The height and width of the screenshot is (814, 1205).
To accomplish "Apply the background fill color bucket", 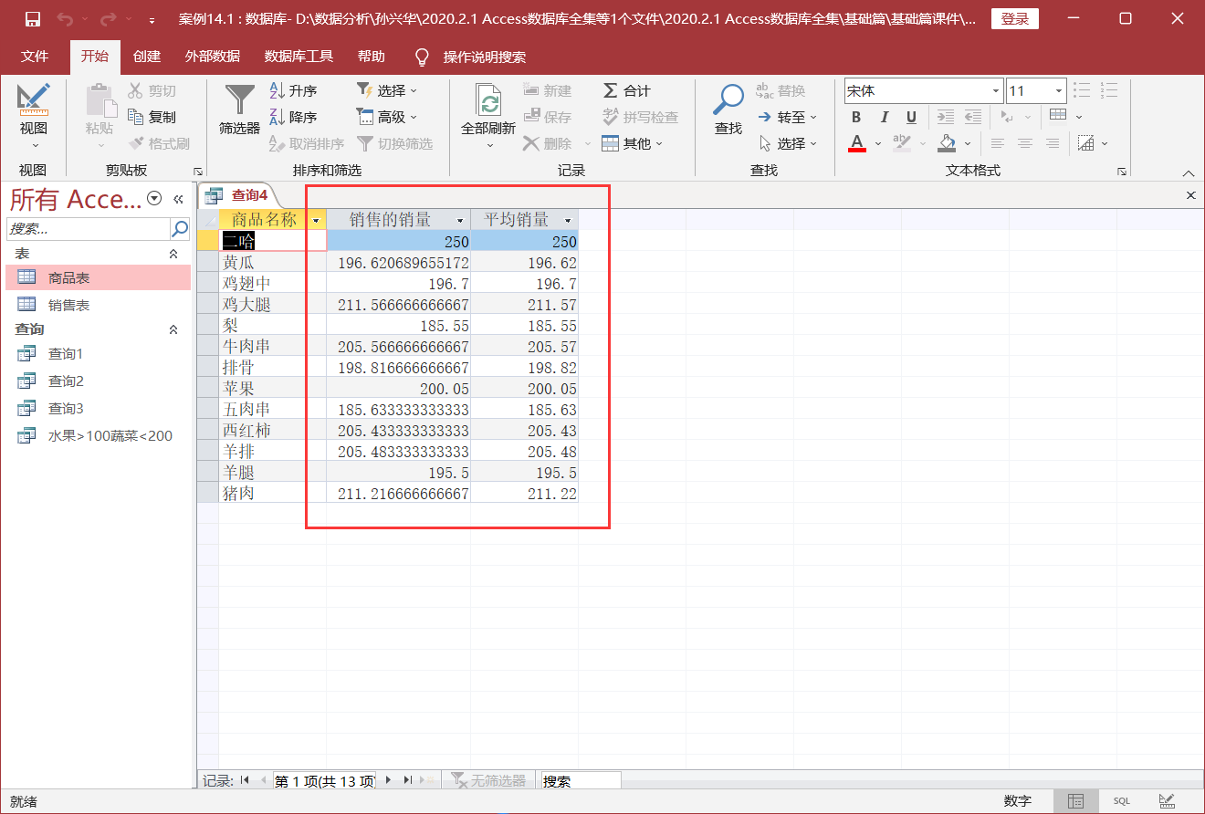I will (x=947, y=143).
